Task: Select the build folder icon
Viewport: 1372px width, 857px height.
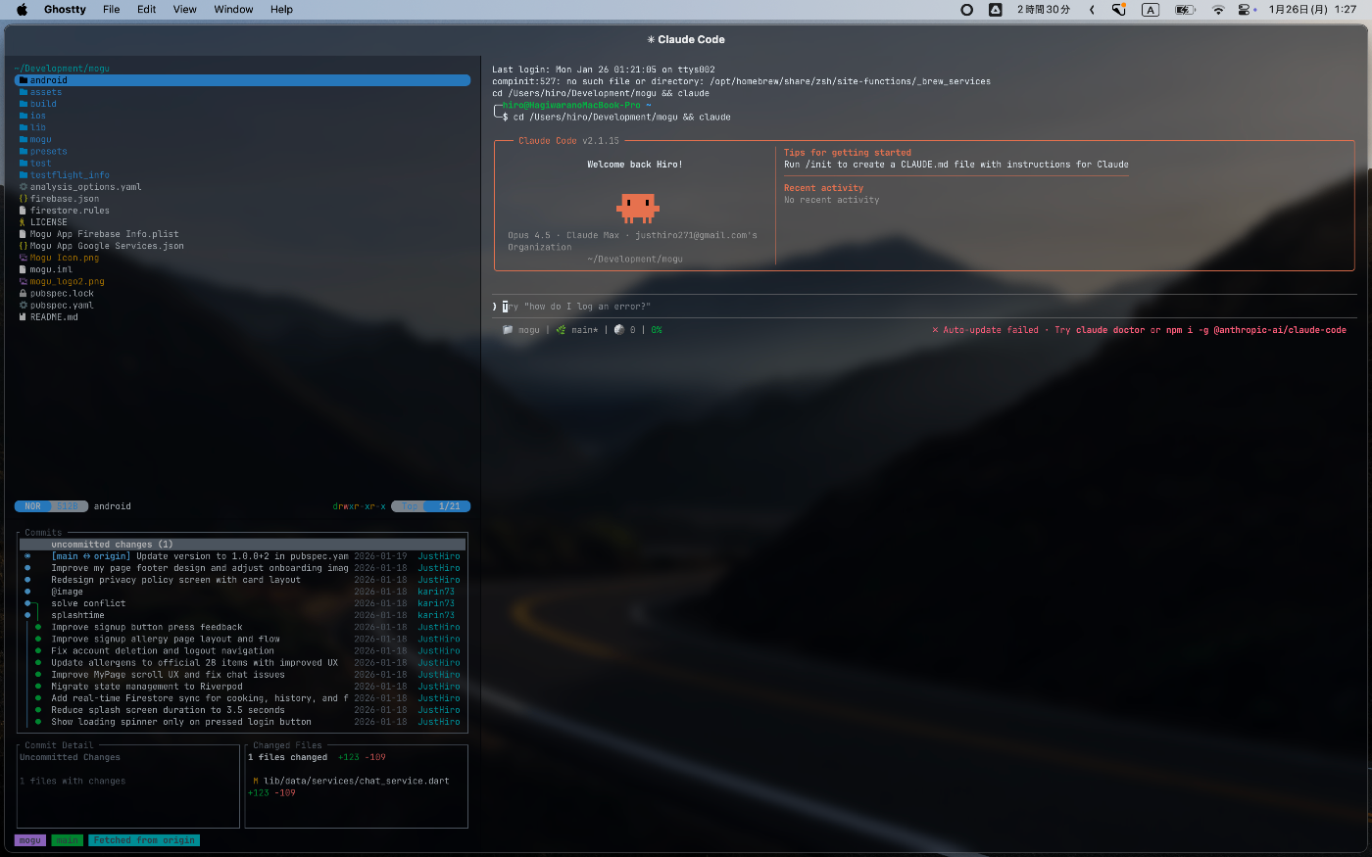Action: click(24, 104)
